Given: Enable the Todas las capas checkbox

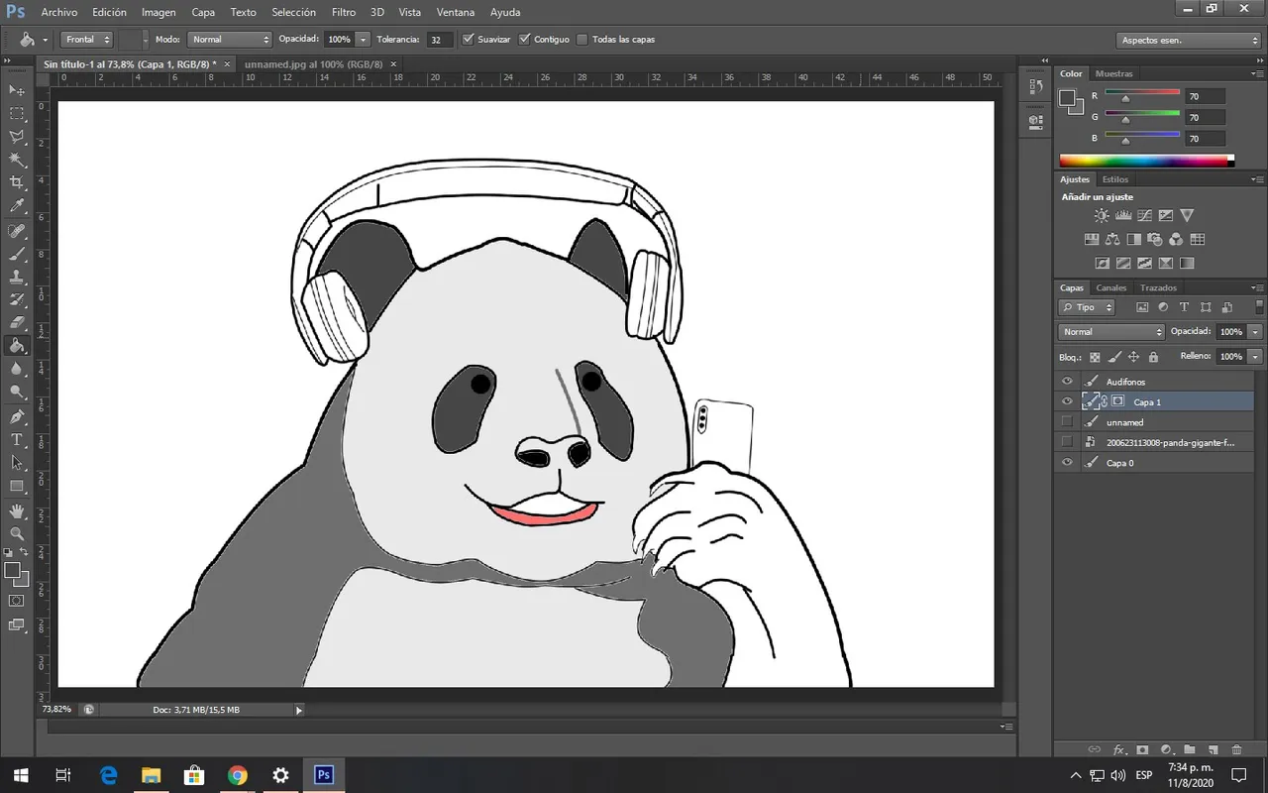Looking at the screenshot, I should coord(582,40).
